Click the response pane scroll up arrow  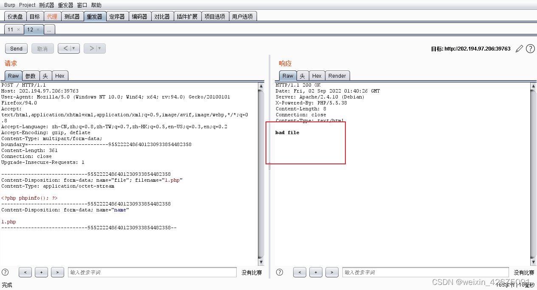[x=534, y=86]
